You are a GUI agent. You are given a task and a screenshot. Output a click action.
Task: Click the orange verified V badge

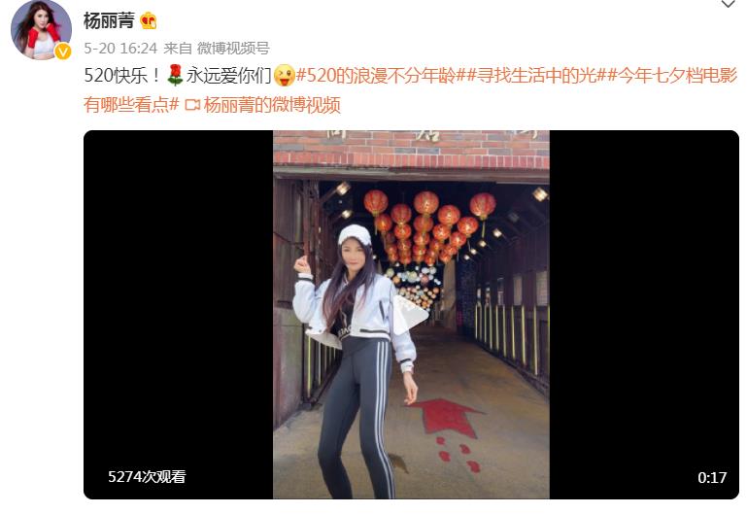click(63, 51)
